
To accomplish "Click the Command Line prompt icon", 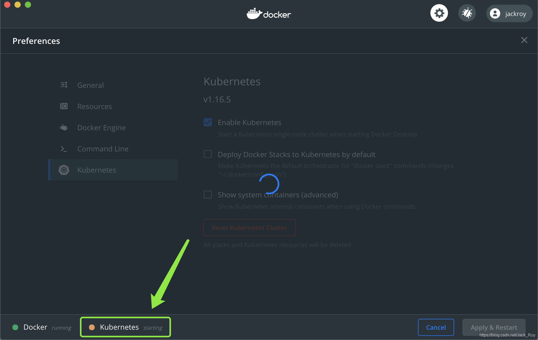I will point(64,149).
